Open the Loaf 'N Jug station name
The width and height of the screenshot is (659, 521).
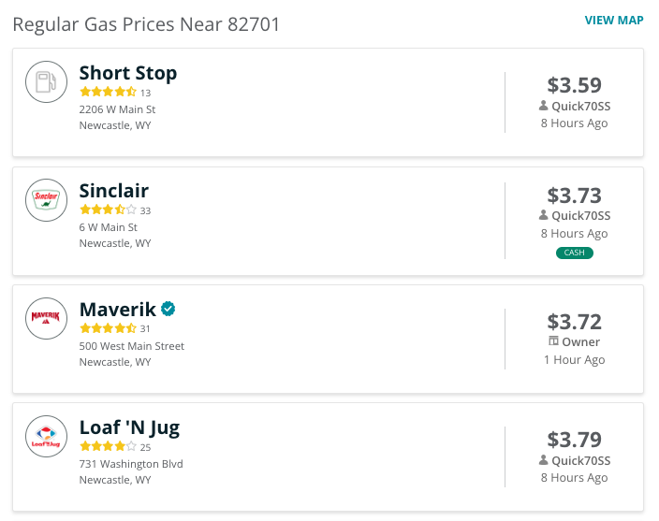point(129,428)
